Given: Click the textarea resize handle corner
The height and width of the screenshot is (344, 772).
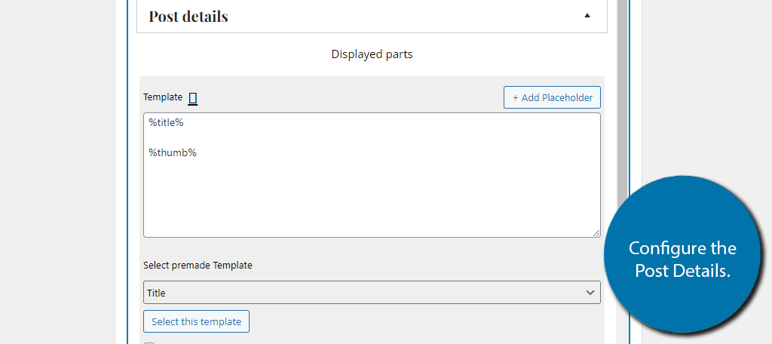Looking at the screenshot, I should [x=596, y=233].
